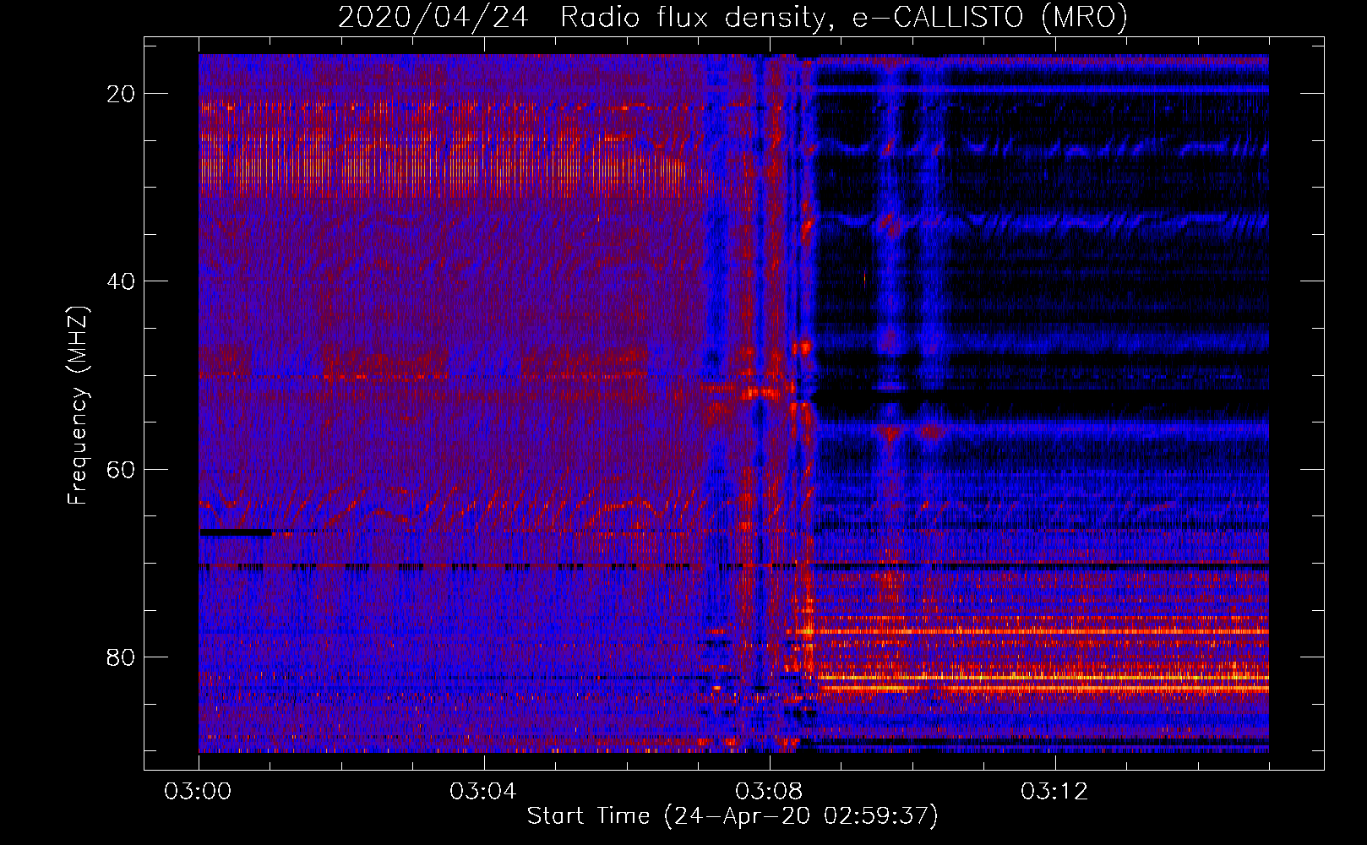
Task: Click the 20 MHz frequency tick label
Action: pos(122,94)
